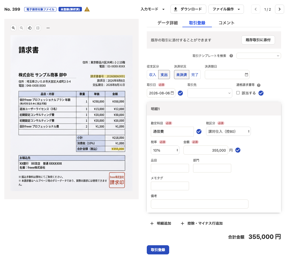
Task: Click the 取引日 date field
Action: point(161,93)
